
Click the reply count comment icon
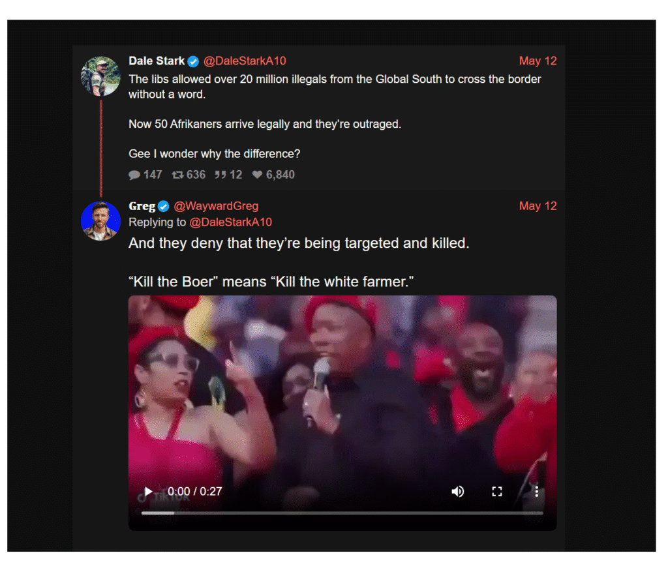click(134, 175)
